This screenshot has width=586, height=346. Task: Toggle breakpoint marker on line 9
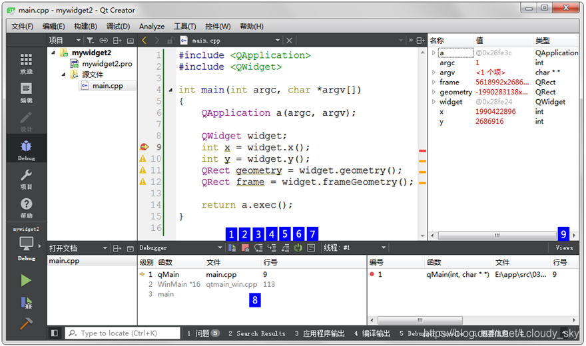click(x=145, y=147)
